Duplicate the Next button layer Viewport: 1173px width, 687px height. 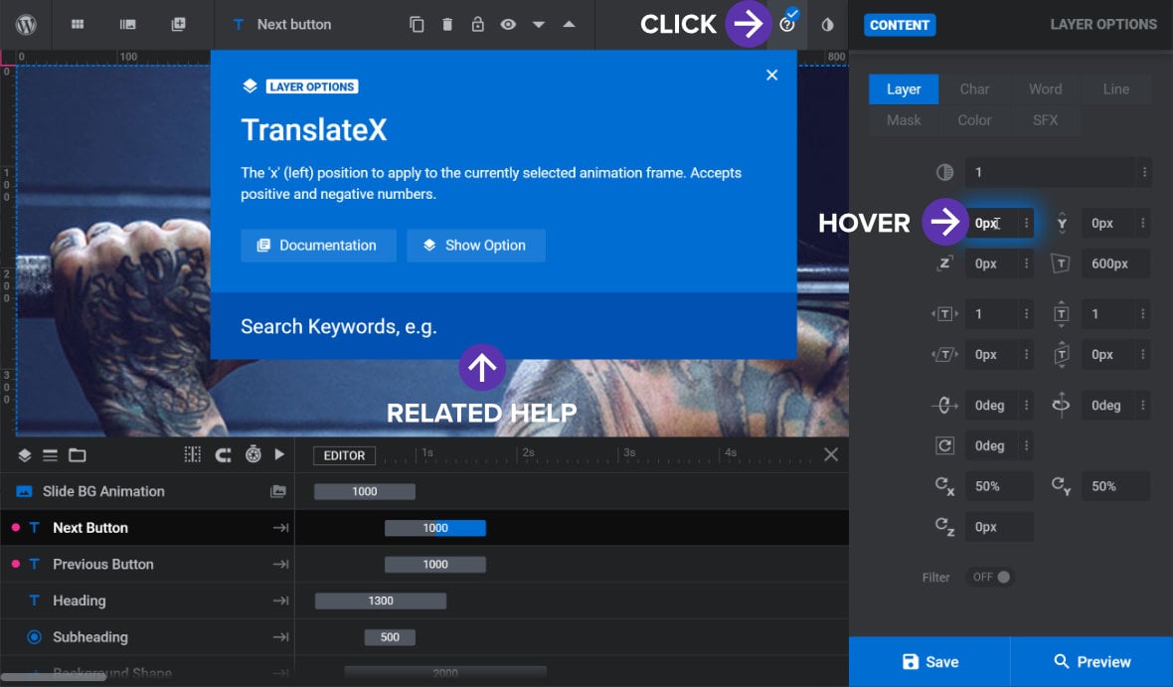coord(417,25)
